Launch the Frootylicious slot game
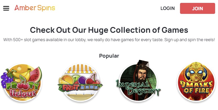Viewport: 218px width, 110px height. point(21,83)
